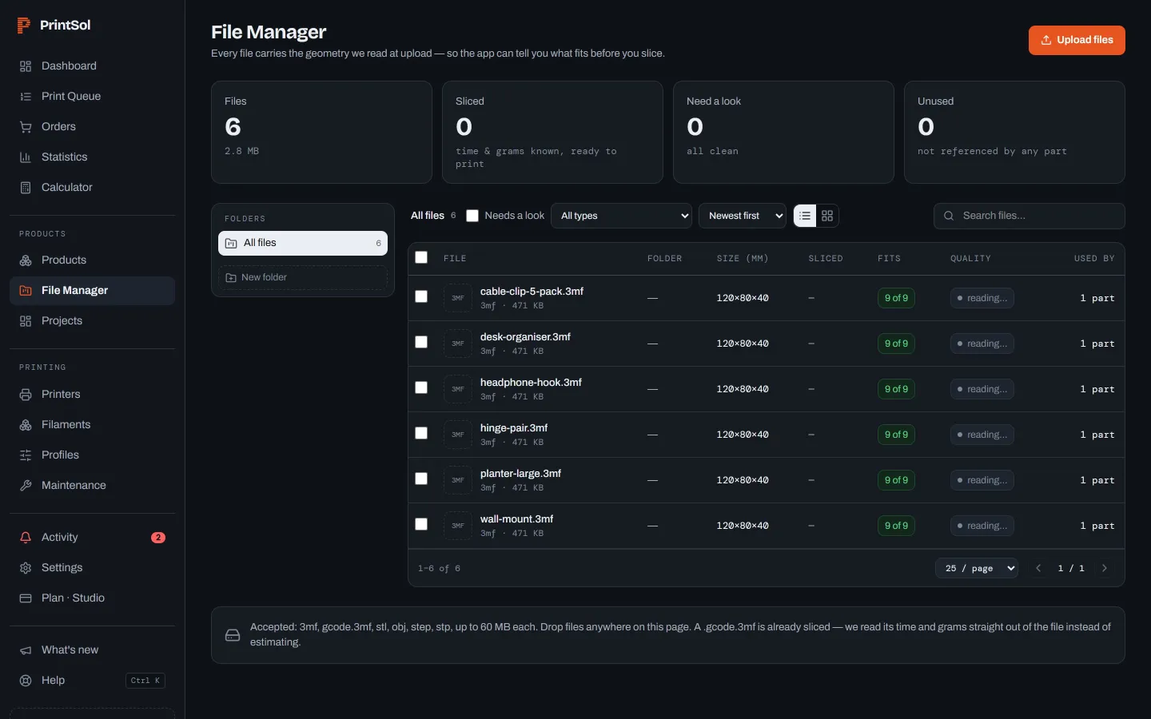Go to the previous page chevron

click(1038, 568)
